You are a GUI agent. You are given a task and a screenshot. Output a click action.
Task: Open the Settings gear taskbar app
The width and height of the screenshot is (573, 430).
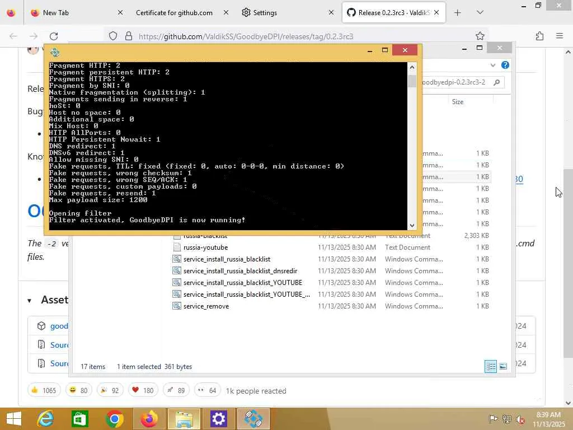[219, 419]
